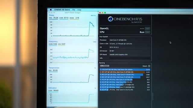The image size is (193, 108).
Task: Click the Run button for OpenGL
Action: tap(147, 28)
